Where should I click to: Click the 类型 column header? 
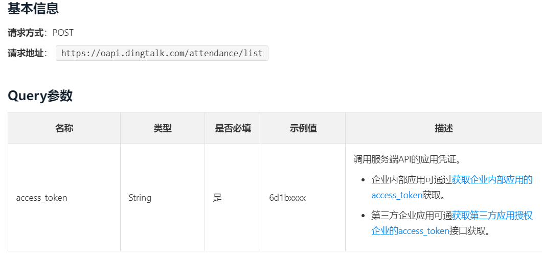(x=163, y=128)
